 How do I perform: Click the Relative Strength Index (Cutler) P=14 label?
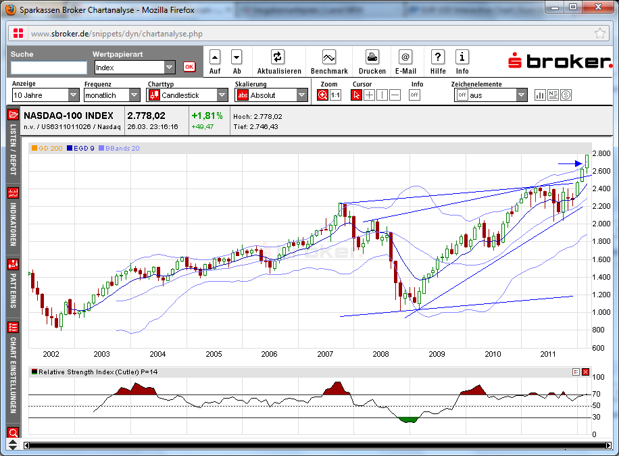tap(98, 372)
